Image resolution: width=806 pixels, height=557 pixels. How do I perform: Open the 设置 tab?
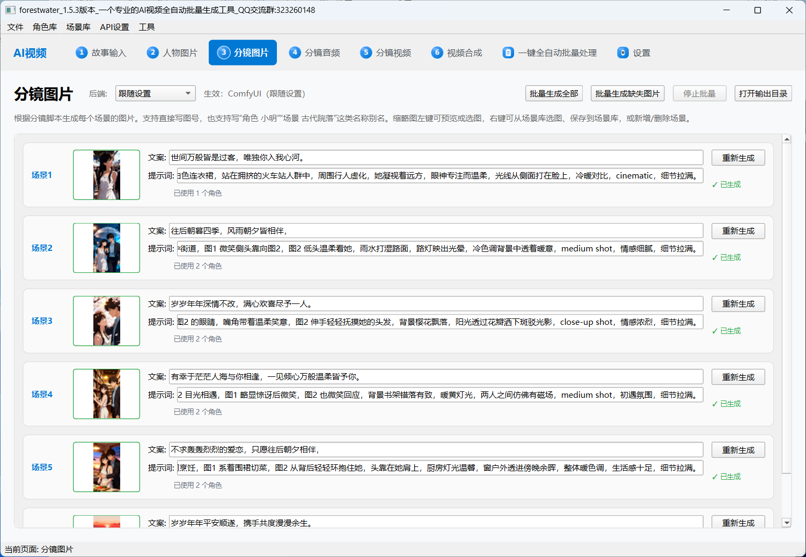click(x=634, y=53)
